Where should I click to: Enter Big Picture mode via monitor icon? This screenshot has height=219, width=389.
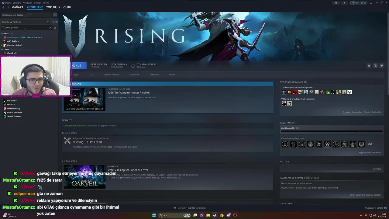coord(370,3)
